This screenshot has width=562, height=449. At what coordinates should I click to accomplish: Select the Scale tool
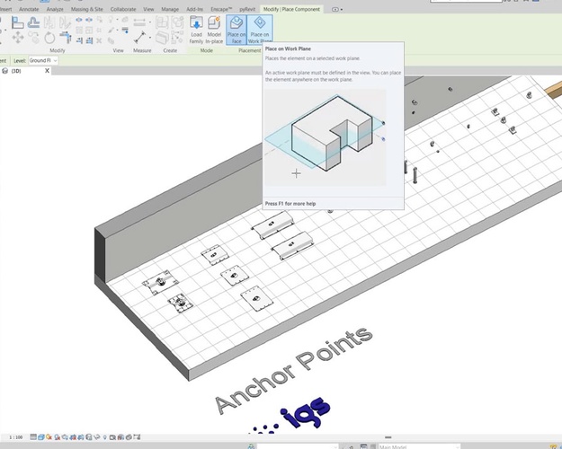[x=89, y=31]
